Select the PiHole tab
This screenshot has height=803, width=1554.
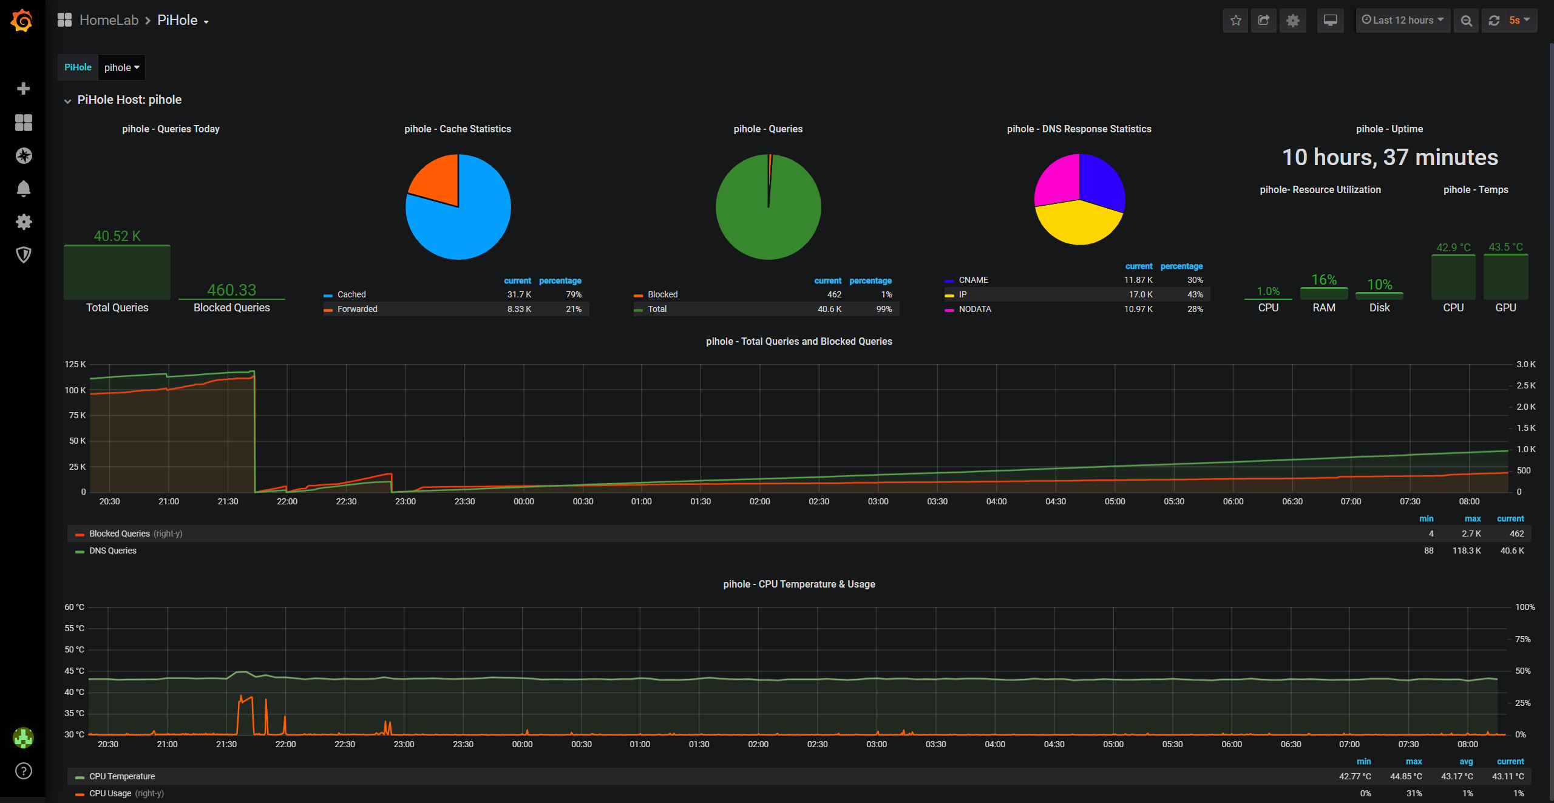point(78,67)
